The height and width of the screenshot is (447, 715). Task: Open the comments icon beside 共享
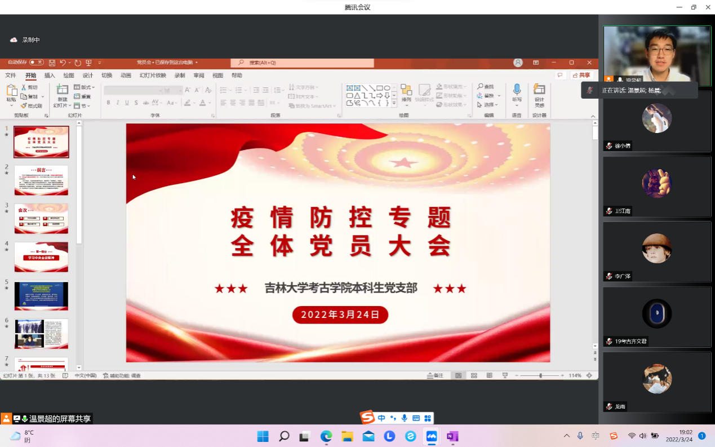click(x=559, y=76)
